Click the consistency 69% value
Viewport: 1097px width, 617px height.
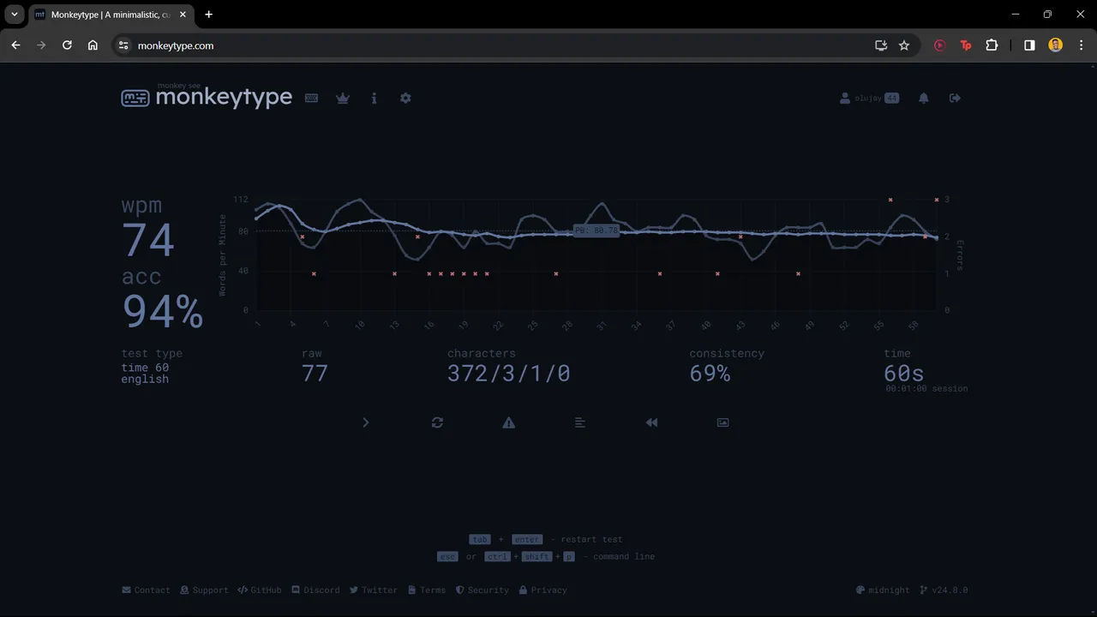pyautogui.click(x=710, y=374)
